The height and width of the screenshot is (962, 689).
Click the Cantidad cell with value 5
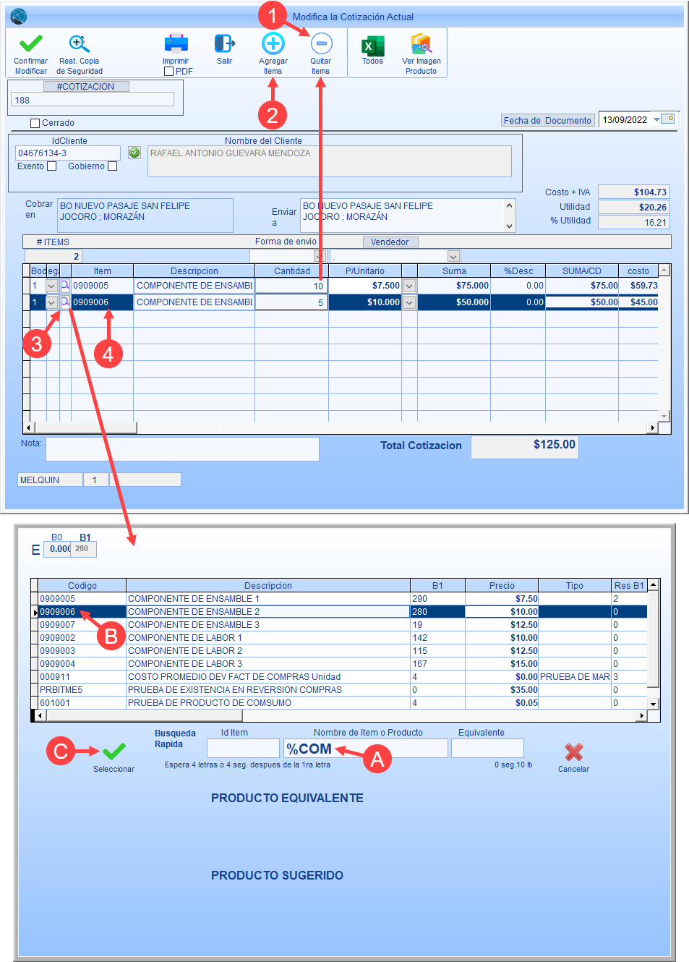pos(291,302)
